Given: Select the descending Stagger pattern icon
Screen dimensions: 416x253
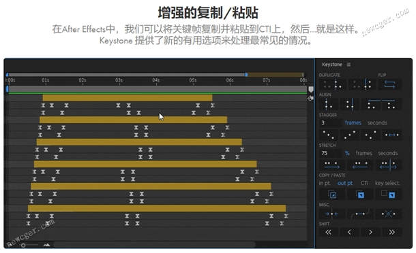Looking at the screenshot, I should (x=329, y=135).
